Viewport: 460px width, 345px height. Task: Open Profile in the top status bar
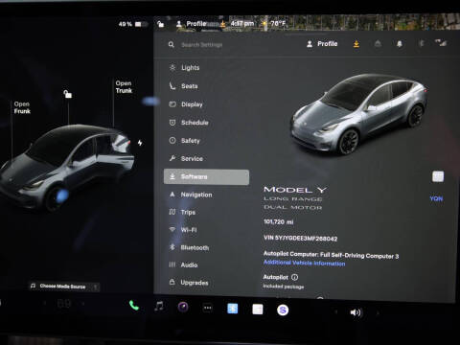192,24
